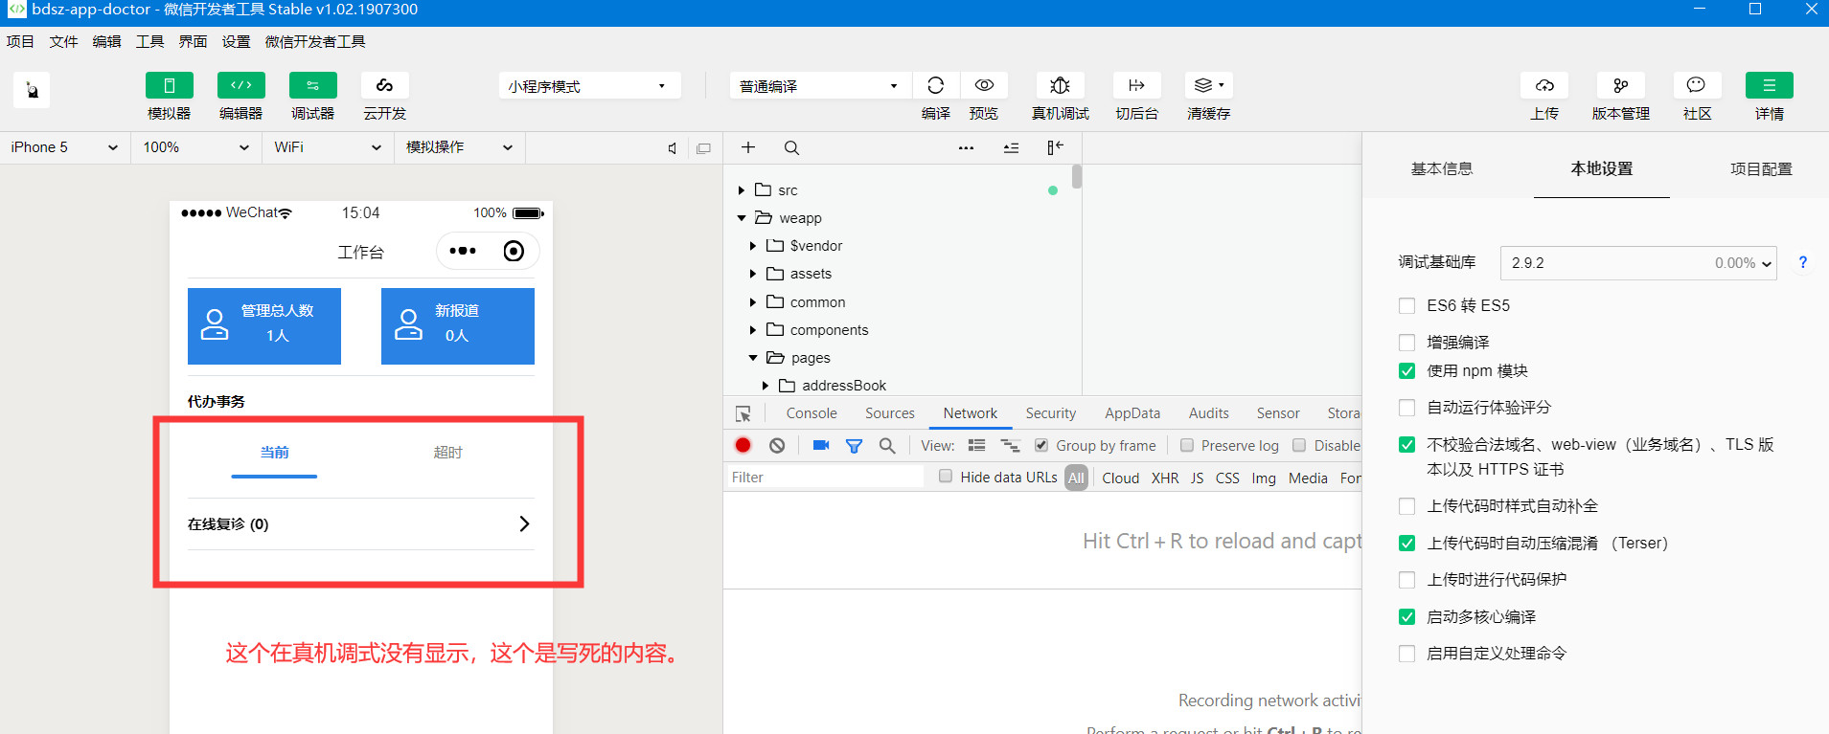Click the file tree vertical scrollbar

[1077, 177]
